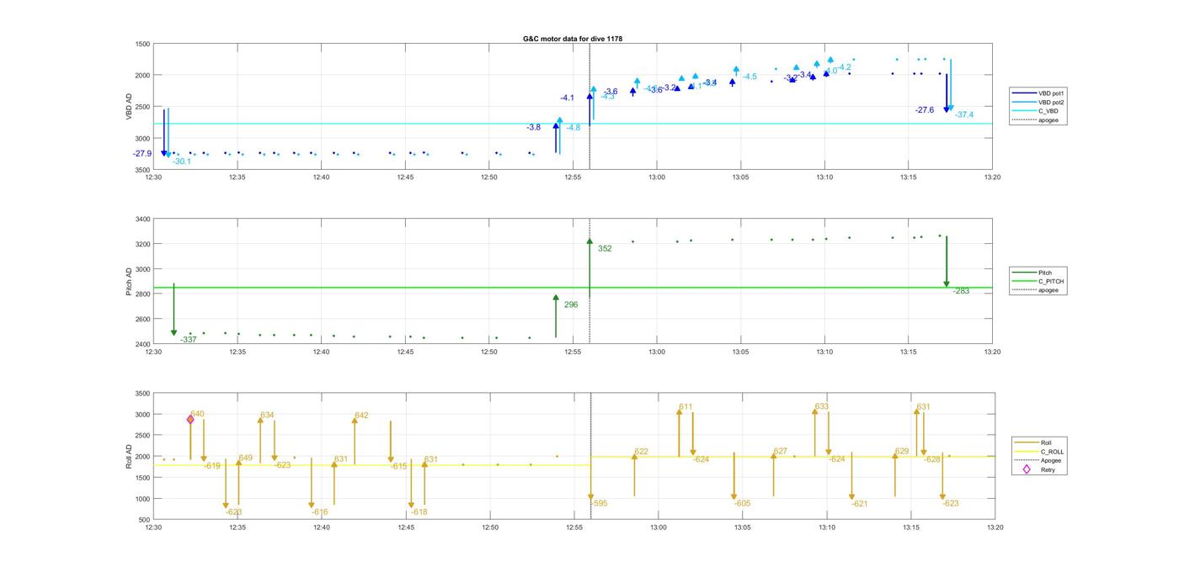Click the -37.4 data label
The height and width of the screenshot is (583, 1179).
[964, 115]
